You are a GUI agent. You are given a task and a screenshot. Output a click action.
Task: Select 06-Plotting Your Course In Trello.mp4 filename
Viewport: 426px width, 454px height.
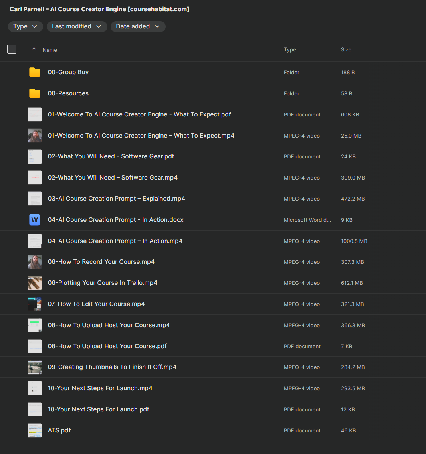[x=103, y=283]
